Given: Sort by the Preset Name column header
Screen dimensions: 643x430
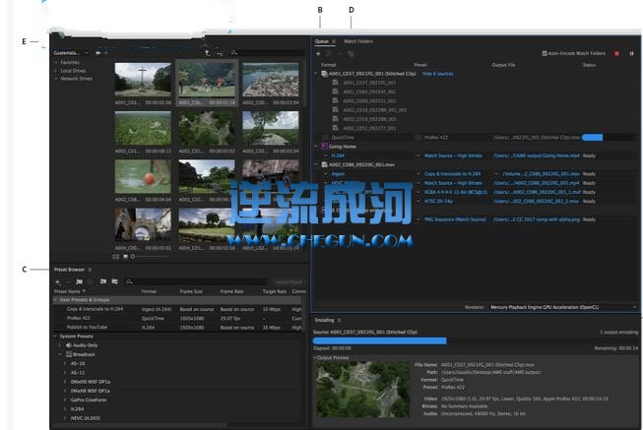Looking at the screenshot, I should 70,291.
